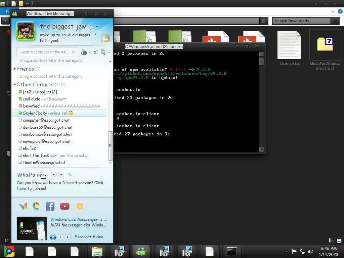Select the cool dude contact
344x258 pixels.
click(59, 99)
